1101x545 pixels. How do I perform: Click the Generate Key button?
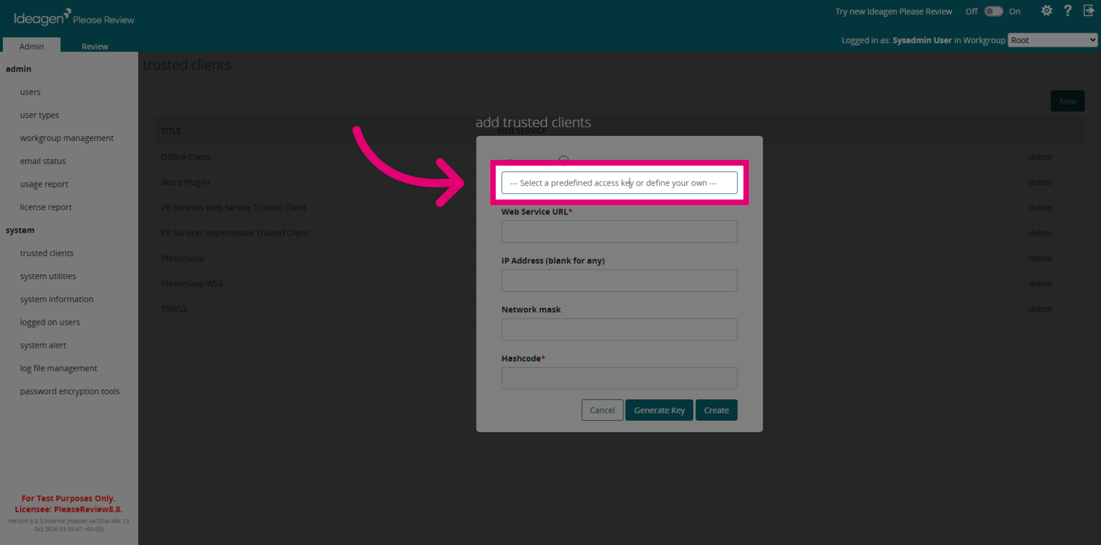coord(659,410)
